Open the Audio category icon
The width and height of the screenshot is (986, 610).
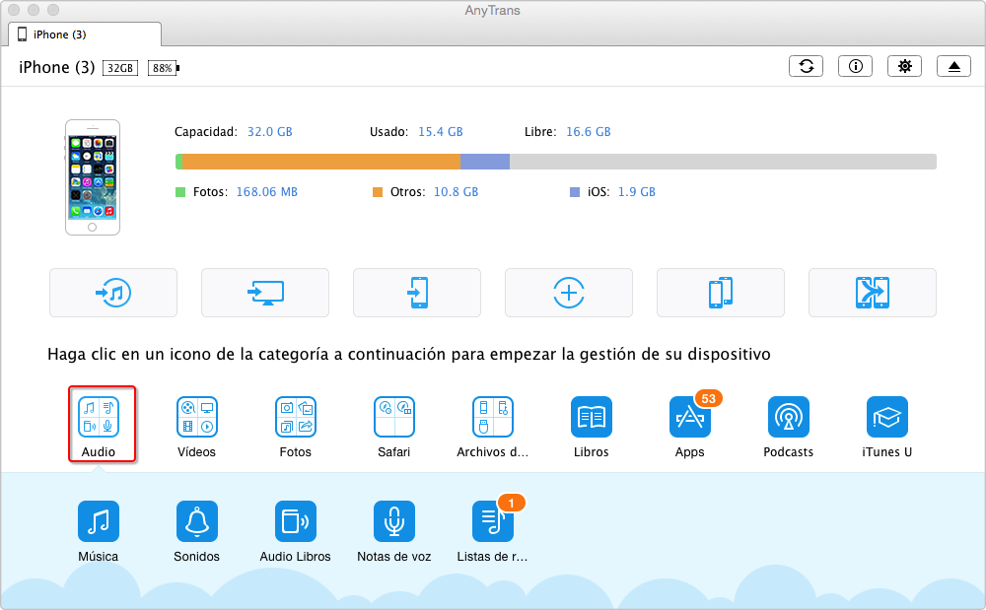pyautogui.click(x=98, y=417)
